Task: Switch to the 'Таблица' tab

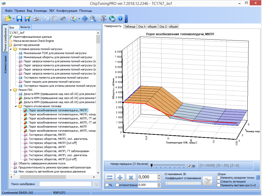Action: click(130, 27)
